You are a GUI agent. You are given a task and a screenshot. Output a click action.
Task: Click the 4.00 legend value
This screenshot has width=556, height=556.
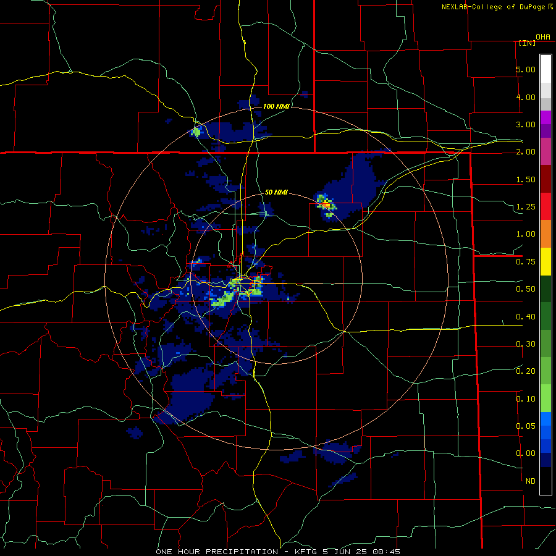[x=526, y=97]
